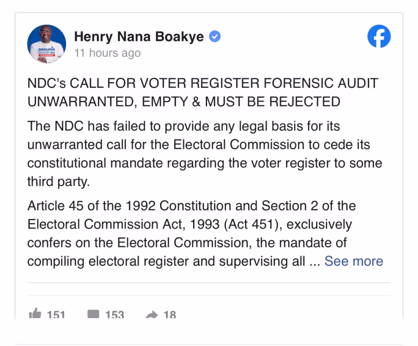Image resolution: width=418 pixels, height=346 pixels.
Task: Open Henry Nana Boakye's profile picture
Action: 47,44
